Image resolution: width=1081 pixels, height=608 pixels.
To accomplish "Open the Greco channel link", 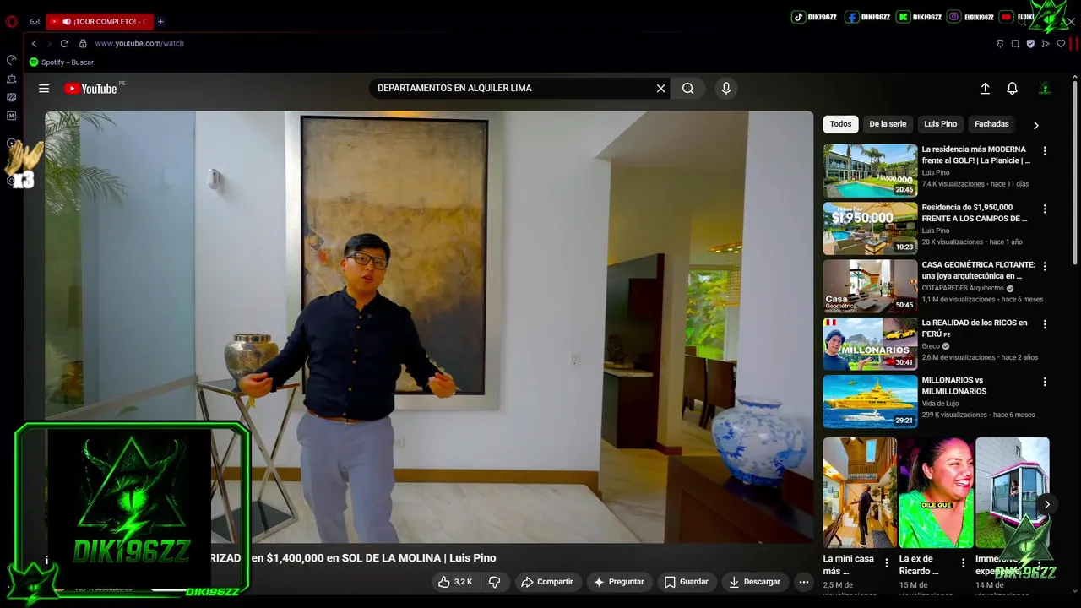I will (x=931, y=346).
